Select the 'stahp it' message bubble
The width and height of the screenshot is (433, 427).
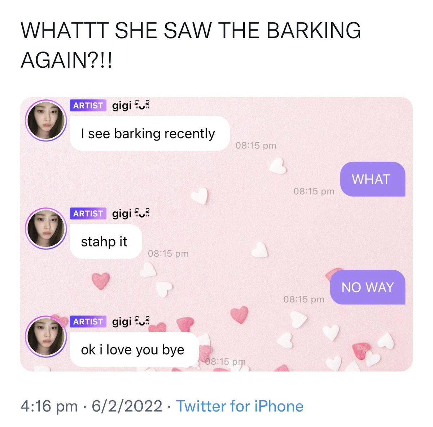pyautogui.click(x=106, y=241)
